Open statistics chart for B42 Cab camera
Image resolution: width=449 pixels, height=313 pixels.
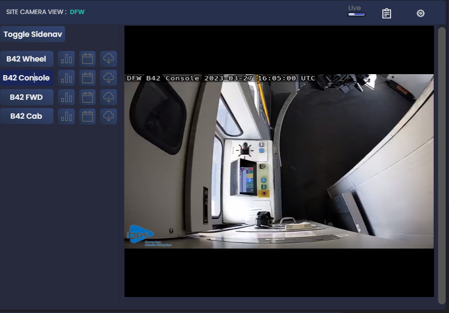66,116
